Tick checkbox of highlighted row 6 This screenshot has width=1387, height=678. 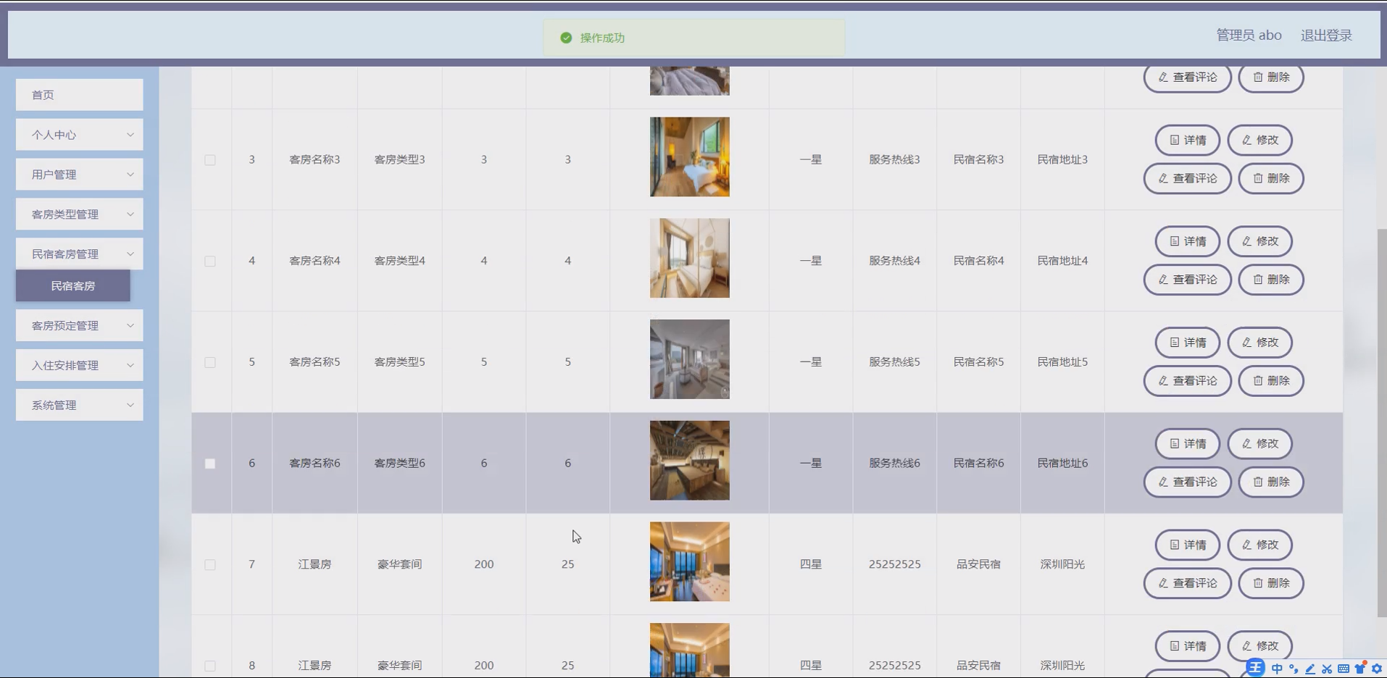point(210,464)
